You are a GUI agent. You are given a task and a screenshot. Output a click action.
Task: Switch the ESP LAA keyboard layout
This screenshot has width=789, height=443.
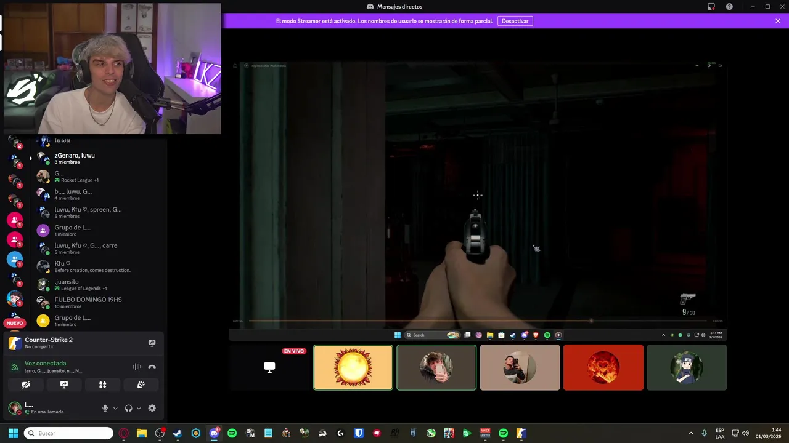click(x=720, y=433)
